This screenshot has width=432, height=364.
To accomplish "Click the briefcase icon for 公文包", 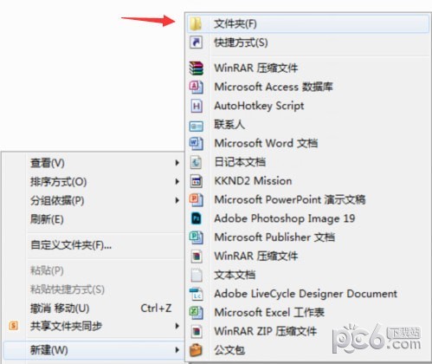I will click(196, 350).
